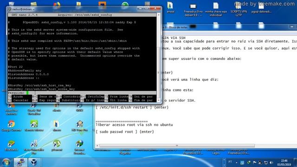Click PT language indicator

[230, 162]
